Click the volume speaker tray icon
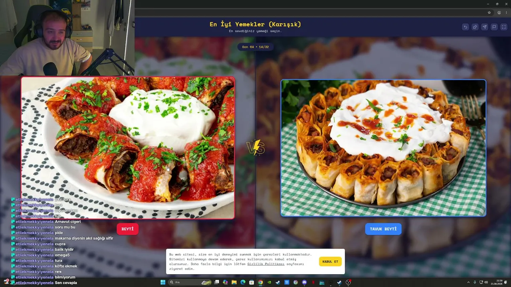Viewport: 511px width, 287px height. click(x=486, y=282)
